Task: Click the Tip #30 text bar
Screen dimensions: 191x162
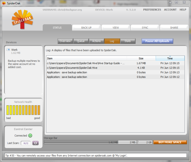Action: tap(96, 155)
